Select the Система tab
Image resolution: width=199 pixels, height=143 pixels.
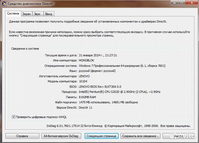click(13, 13)
